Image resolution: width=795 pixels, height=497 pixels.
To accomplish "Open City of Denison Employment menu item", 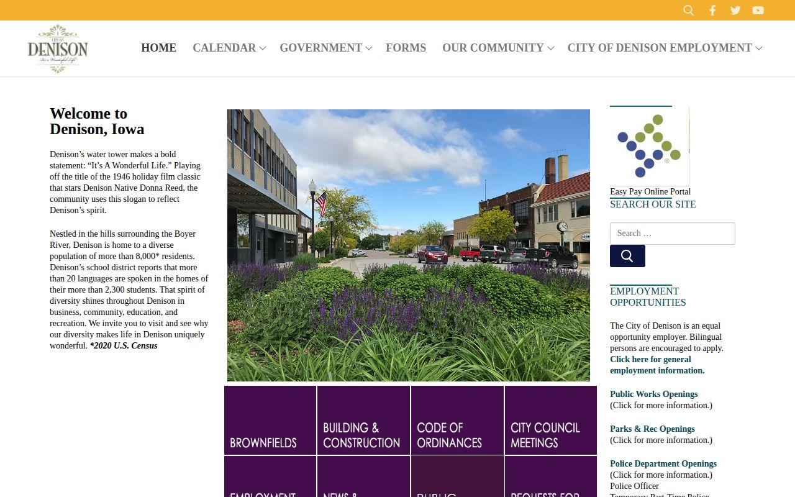I will [660, 48].
